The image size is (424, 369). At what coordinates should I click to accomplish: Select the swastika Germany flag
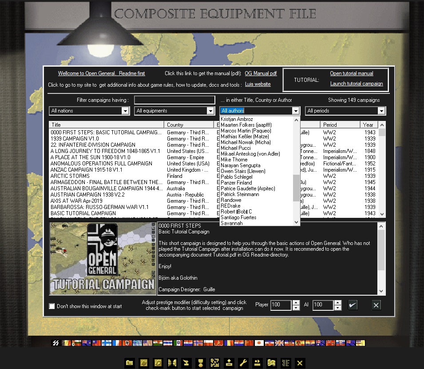127,343
